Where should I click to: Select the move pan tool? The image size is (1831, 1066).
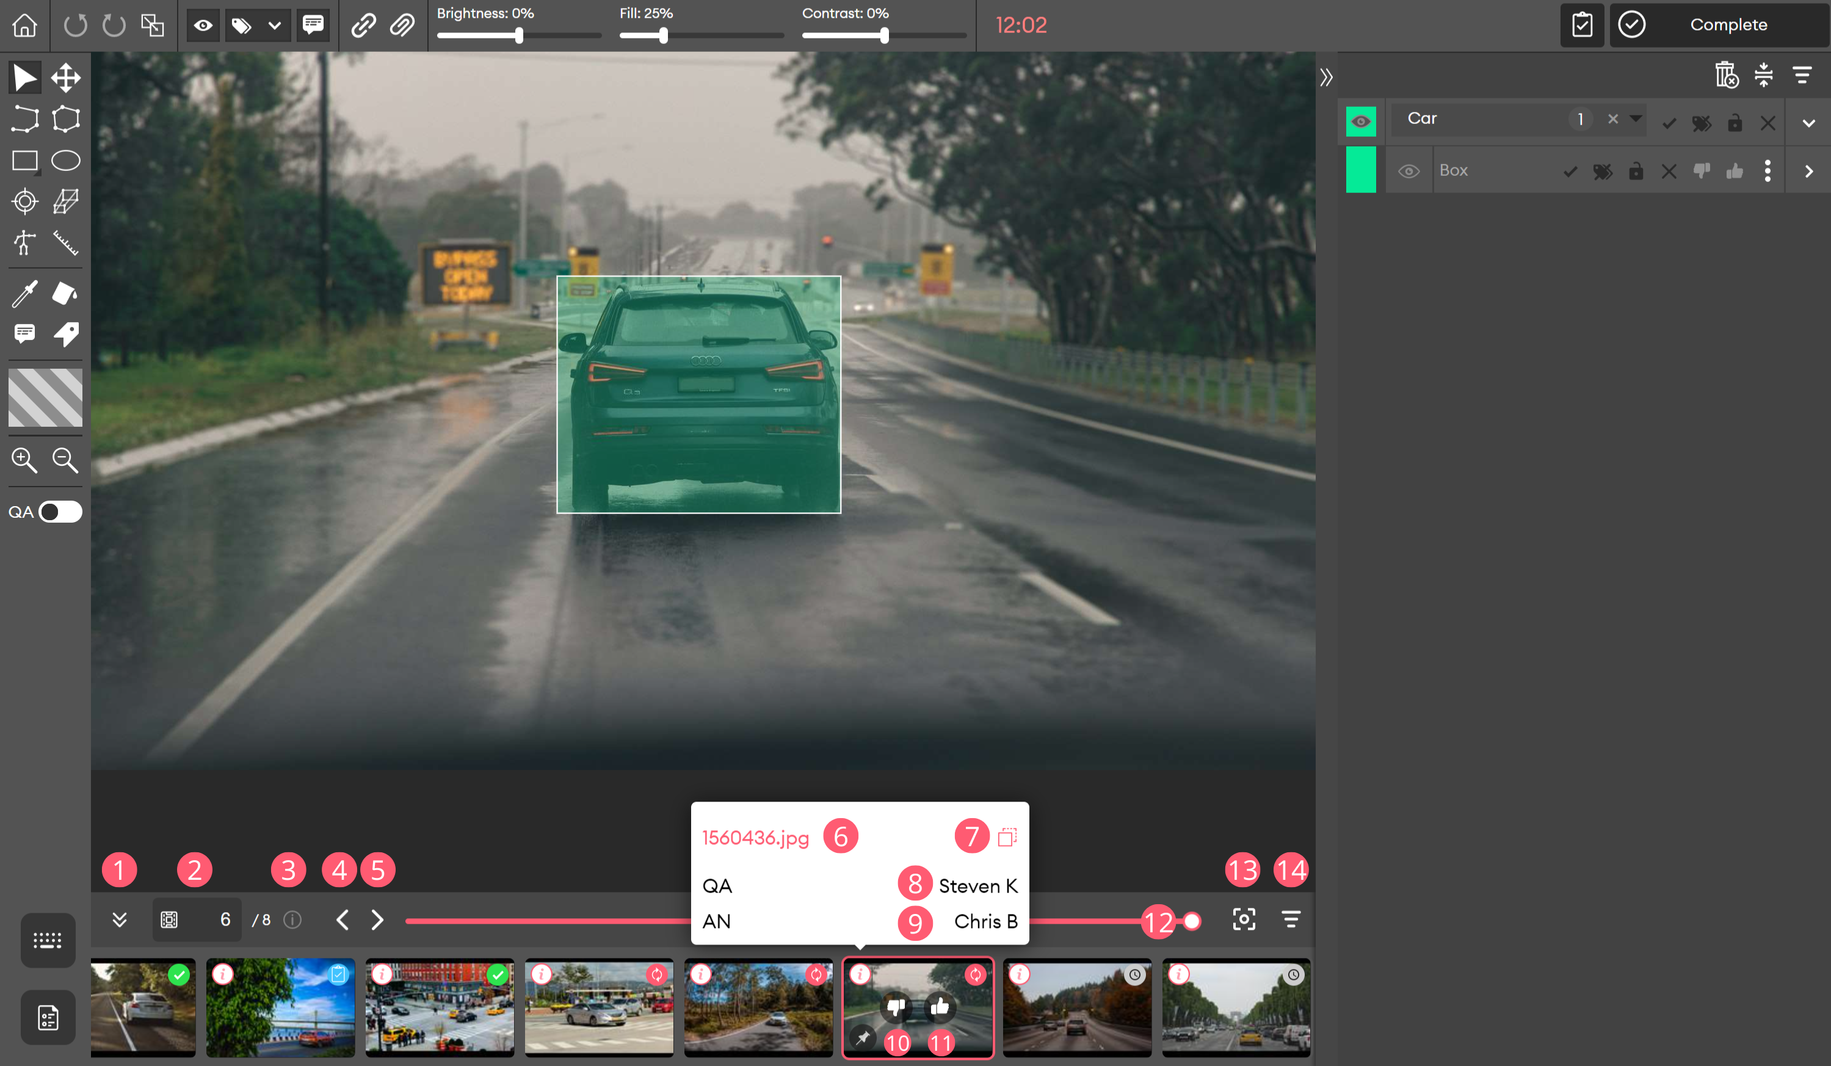pos(65,78)
